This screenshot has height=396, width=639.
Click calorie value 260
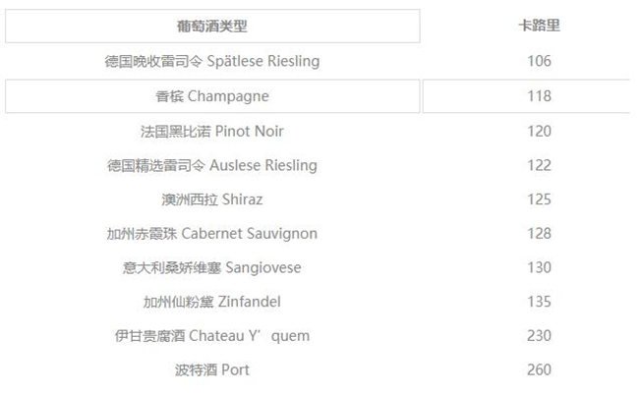point(539,370)
